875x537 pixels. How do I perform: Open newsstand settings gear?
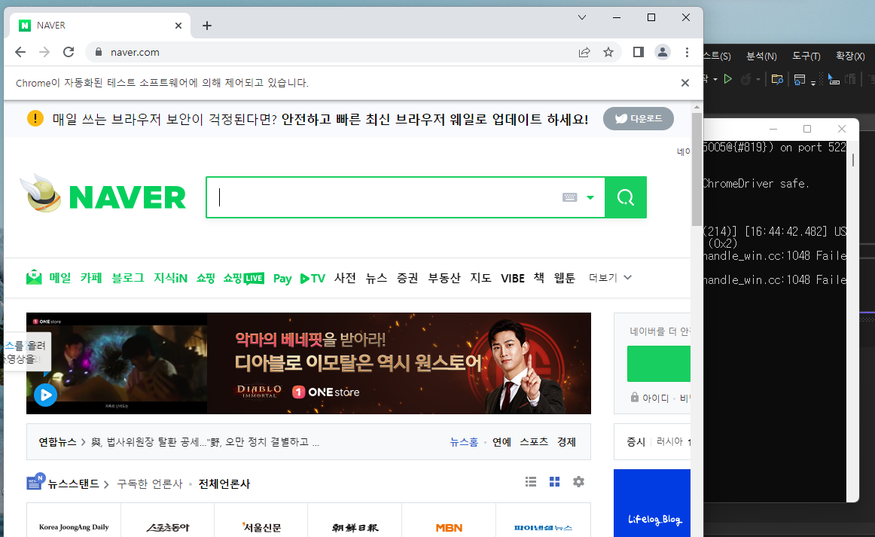pyautogui.click(x=578, y=482)
